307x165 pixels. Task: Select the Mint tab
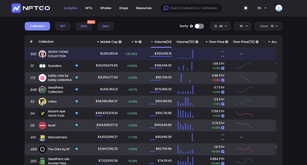coord(84,26)
